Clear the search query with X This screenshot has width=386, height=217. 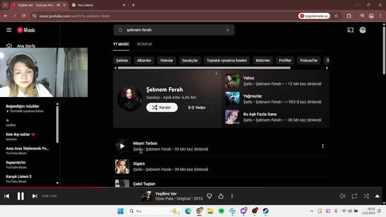[228, 30]
